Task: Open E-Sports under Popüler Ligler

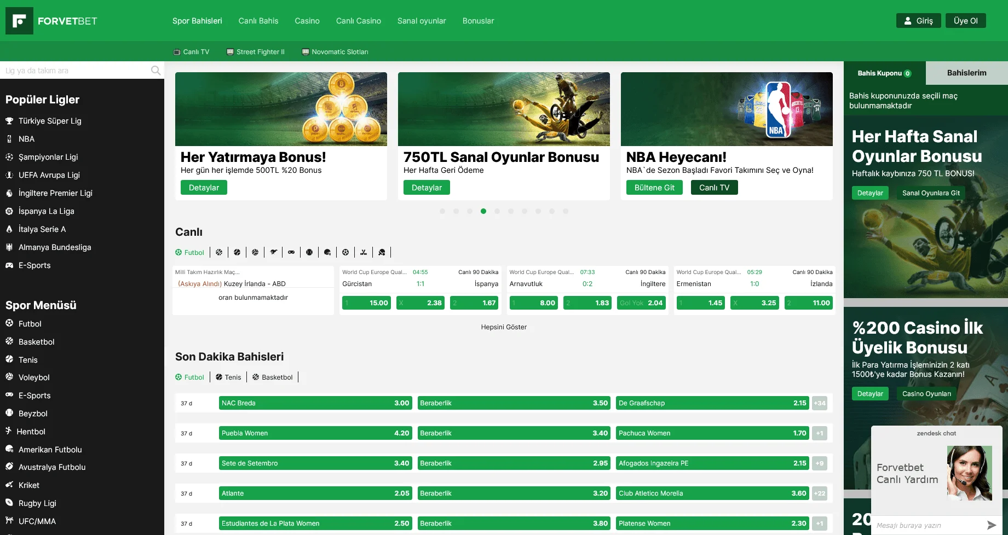Action: tap(34, 265)
